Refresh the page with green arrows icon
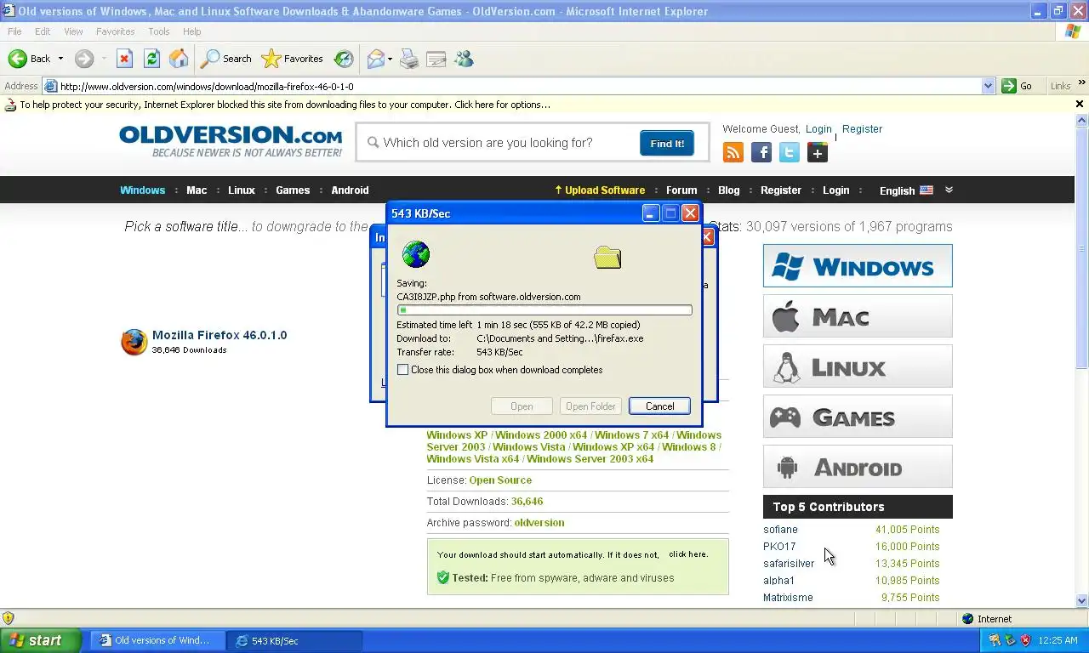This screenshot has height=653, width=1089. pos(151,59)
